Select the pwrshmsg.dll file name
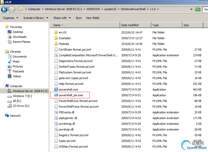 [x=67, y=124]
